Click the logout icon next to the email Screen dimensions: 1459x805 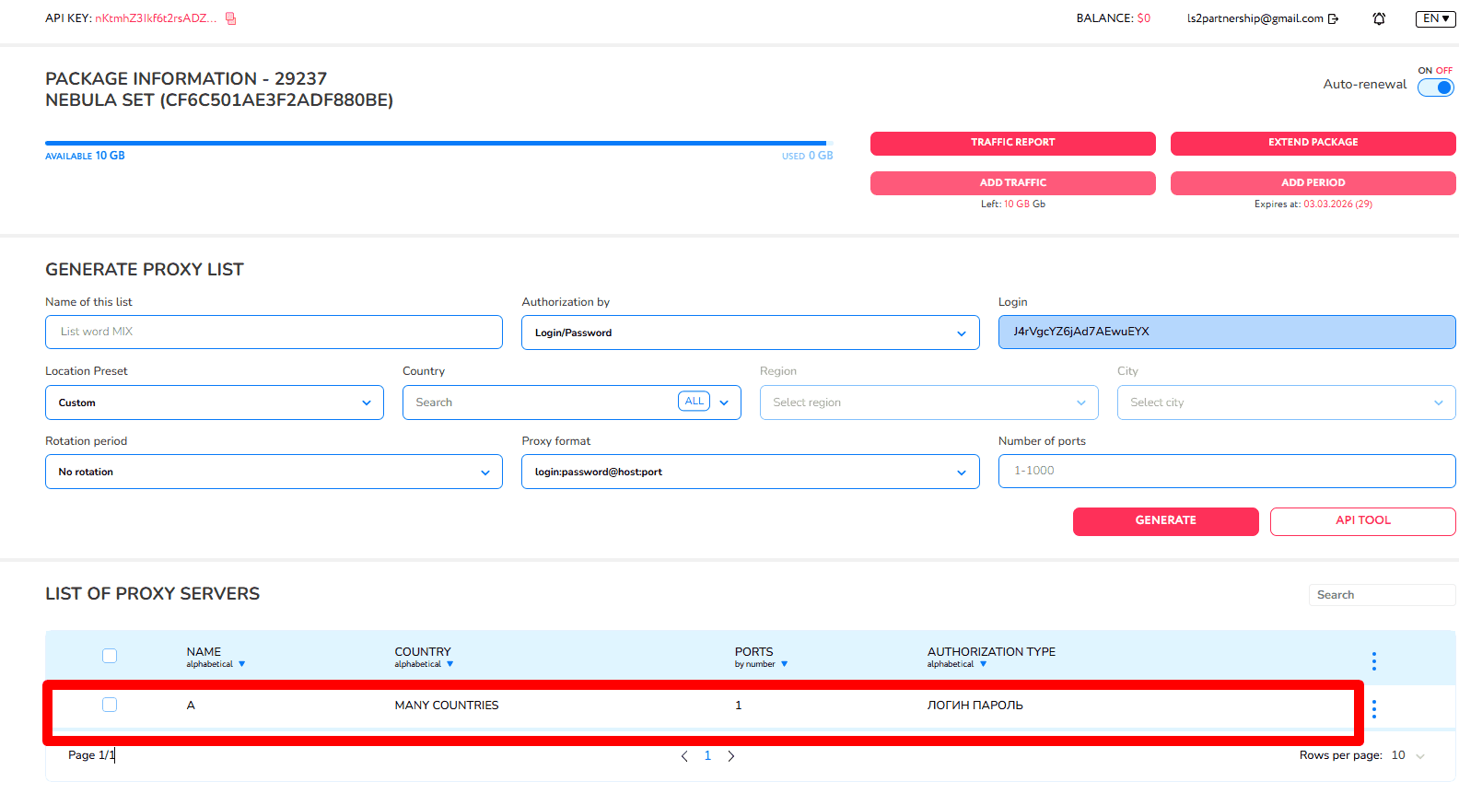click(1333, 18)
